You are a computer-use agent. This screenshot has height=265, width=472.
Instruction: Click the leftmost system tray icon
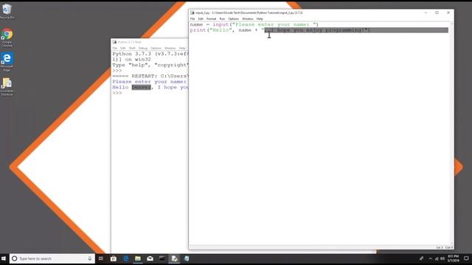point(421,258)
